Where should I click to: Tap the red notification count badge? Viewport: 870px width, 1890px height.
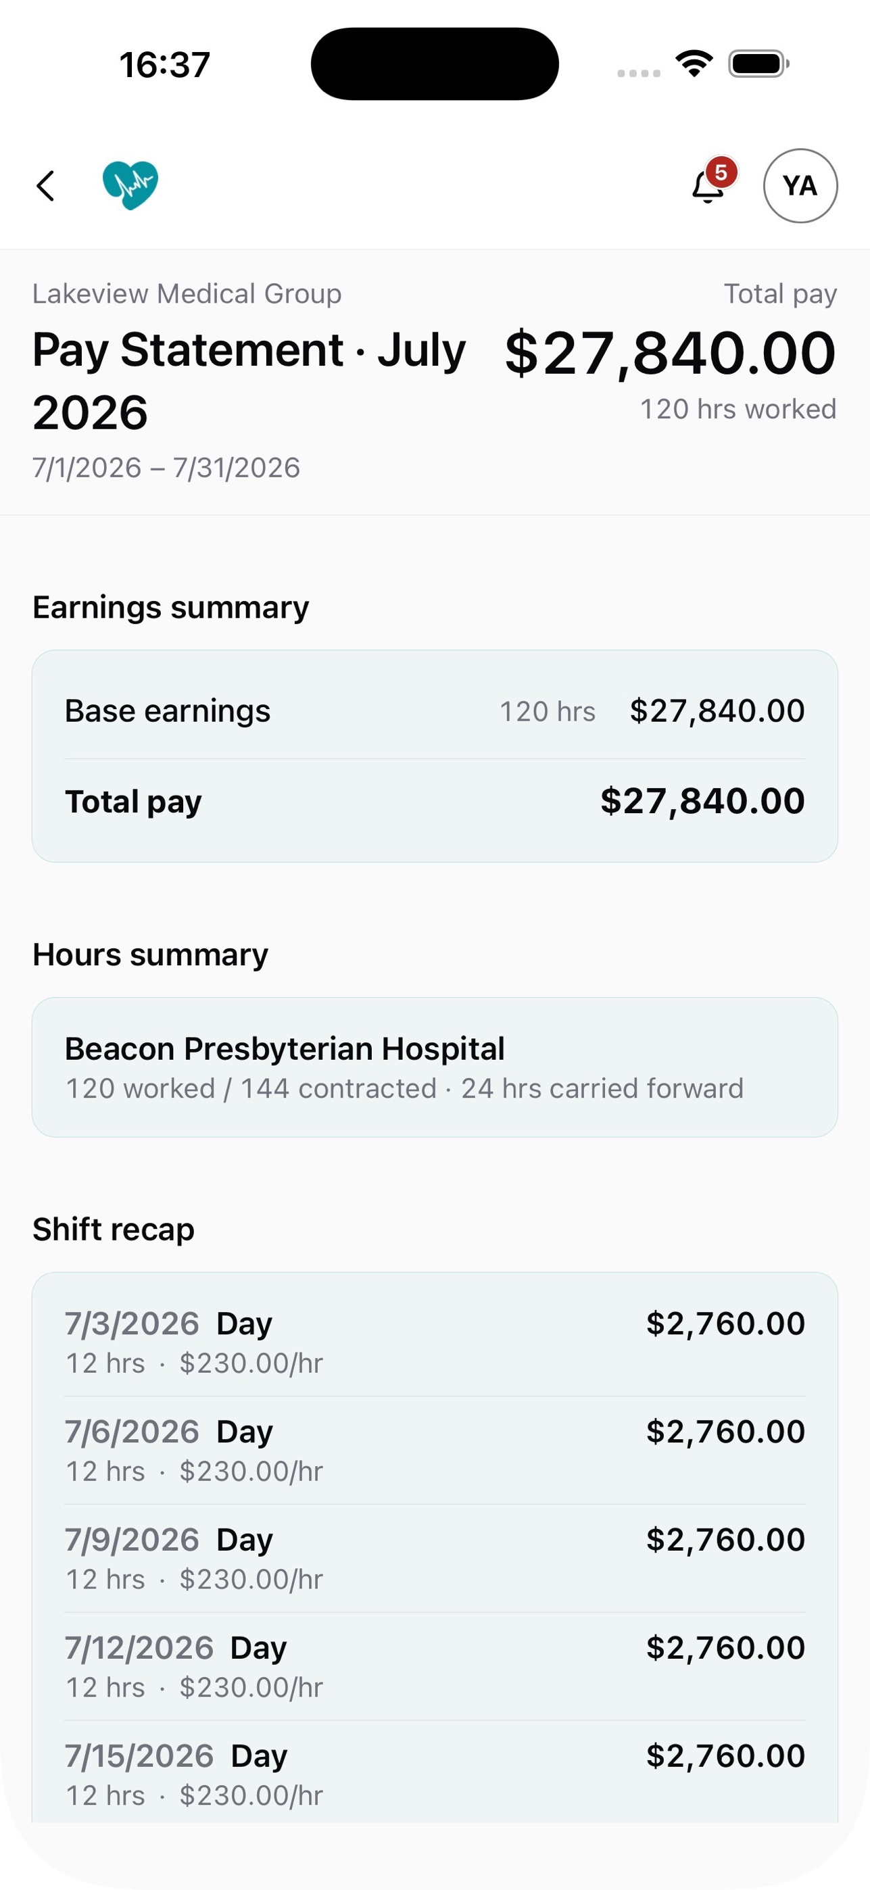(721, 172)
